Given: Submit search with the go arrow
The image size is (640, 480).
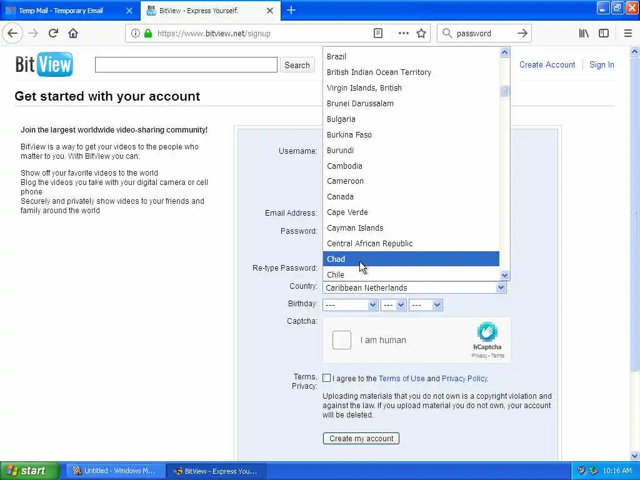Looking at the screenshot, I should (x=522, y=34).
